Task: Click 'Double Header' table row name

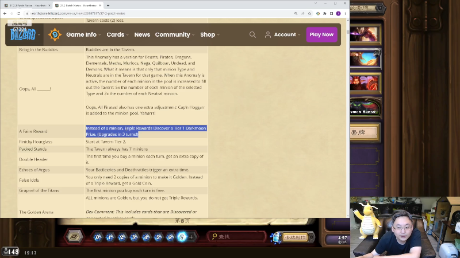Action: tap(33, 159)
